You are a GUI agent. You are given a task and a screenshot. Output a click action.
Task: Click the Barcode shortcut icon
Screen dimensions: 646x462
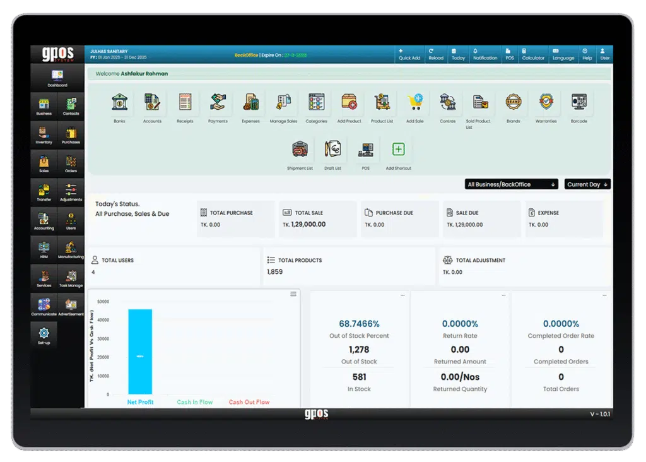578,102
